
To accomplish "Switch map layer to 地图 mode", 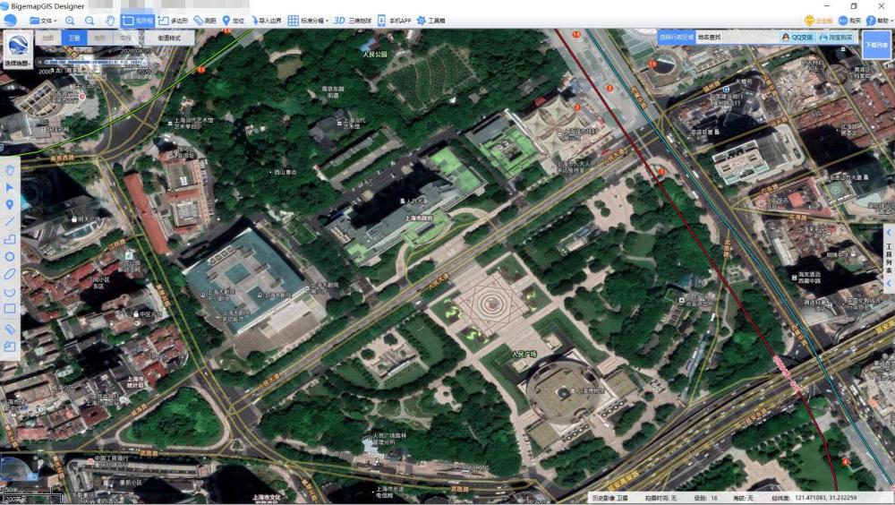I will click(x=48, y=38).
